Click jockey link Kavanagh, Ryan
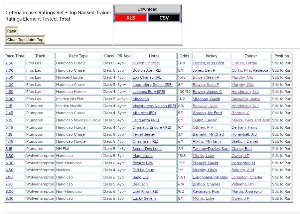 click(206, 191)
